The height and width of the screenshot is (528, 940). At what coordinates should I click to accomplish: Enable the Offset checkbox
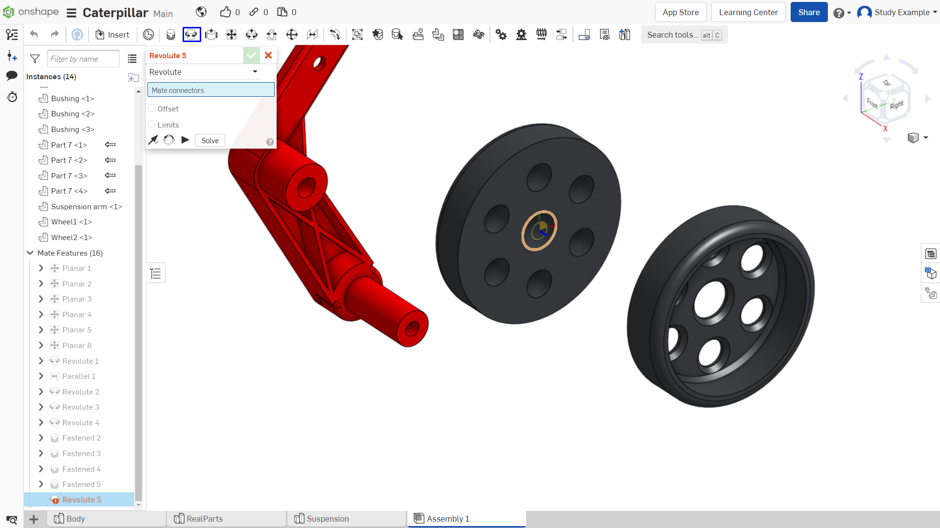[152, 109]
